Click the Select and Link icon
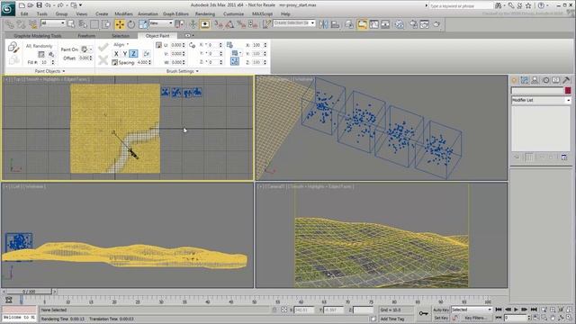 pyautogui.click(x=10, y=24)
